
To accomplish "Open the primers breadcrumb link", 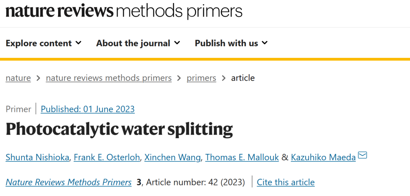I will tap(201, 78).
